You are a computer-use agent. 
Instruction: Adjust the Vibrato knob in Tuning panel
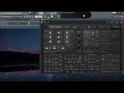[x=66, y=57]
